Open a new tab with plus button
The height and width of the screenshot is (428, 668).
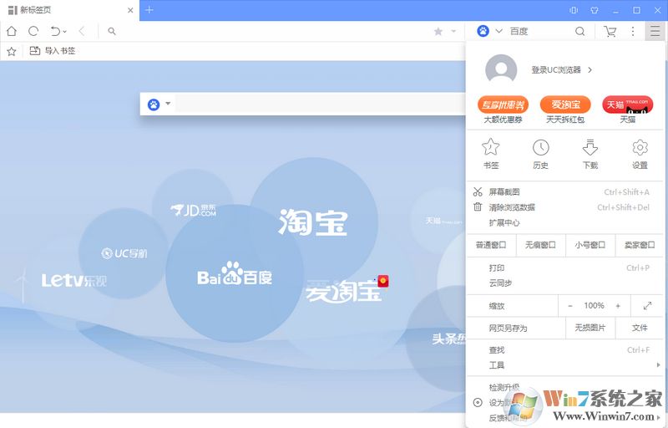click(x=149, y=10)
